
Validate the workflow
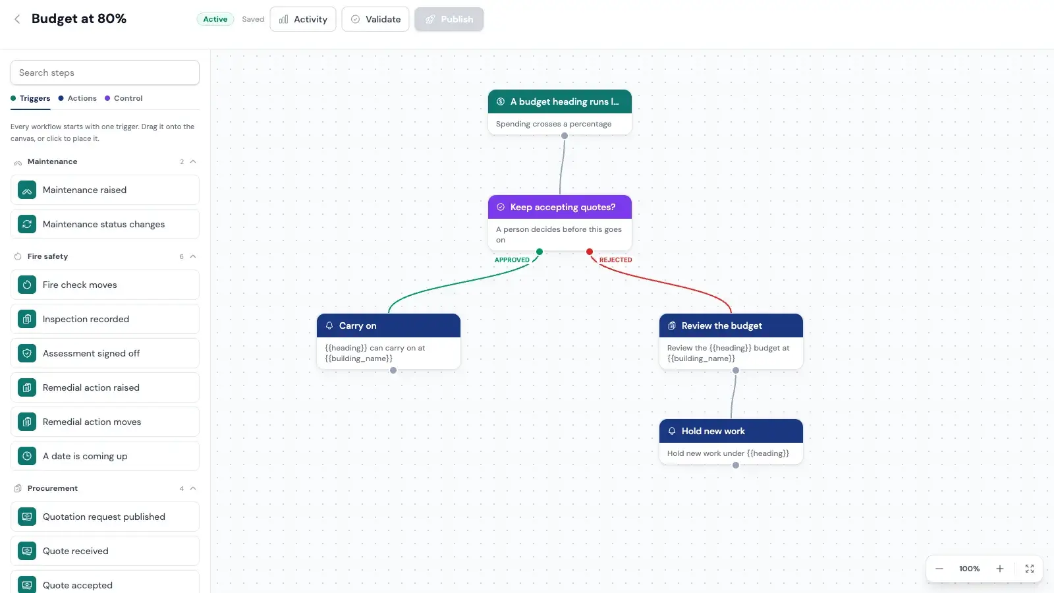375,19
